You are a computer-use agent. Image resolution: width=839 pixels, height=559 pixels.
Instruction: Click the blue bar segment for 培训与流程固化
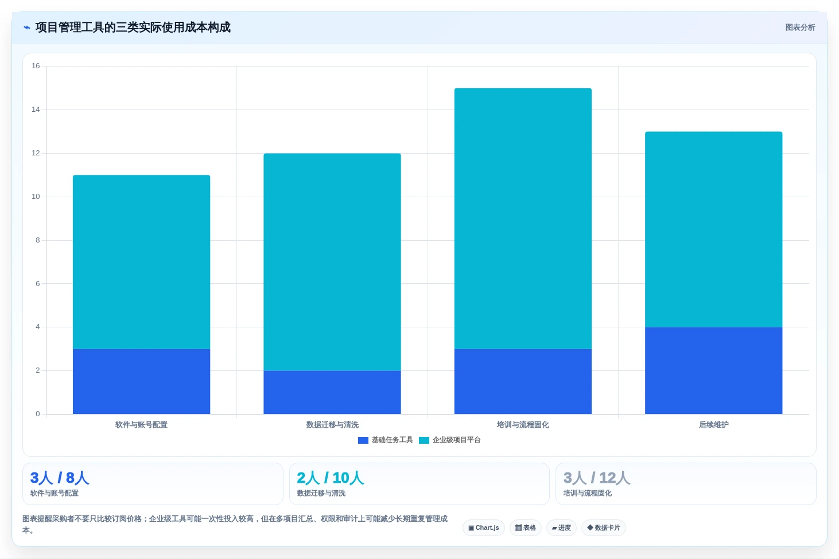coord(523,381)
